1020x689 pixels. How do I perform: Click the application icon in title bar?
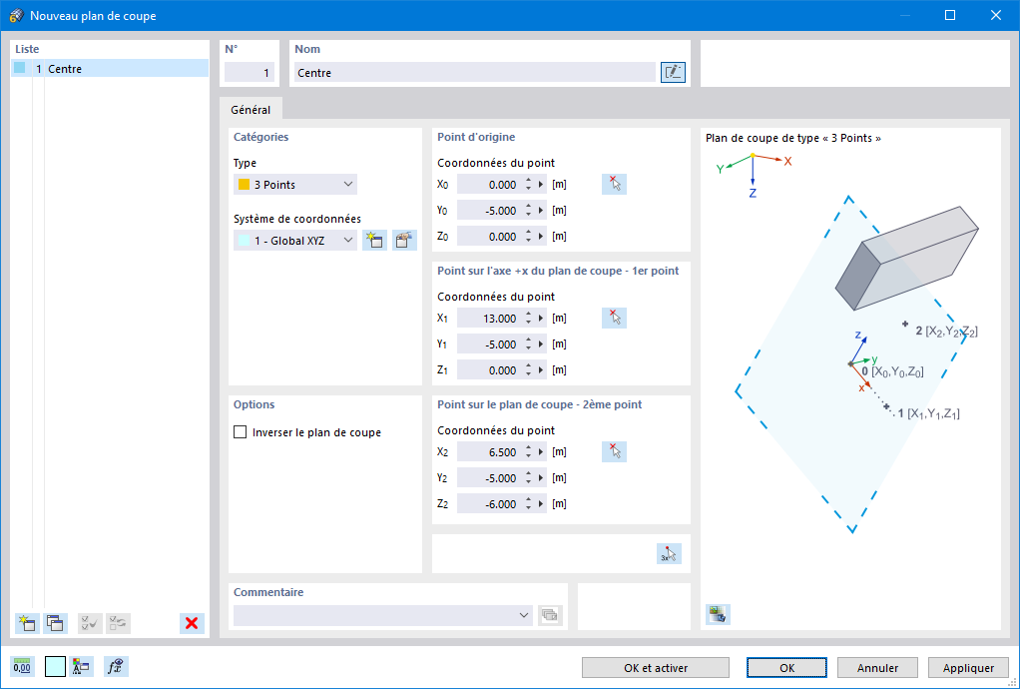tap(16, 16)
